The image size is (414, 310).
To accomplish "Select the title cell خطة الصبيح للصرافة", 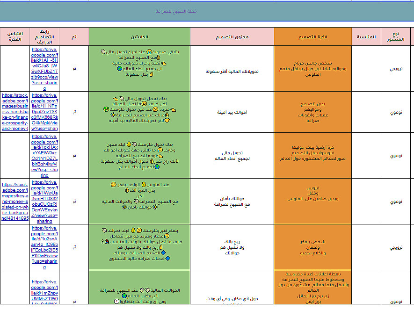I will 176,11.
